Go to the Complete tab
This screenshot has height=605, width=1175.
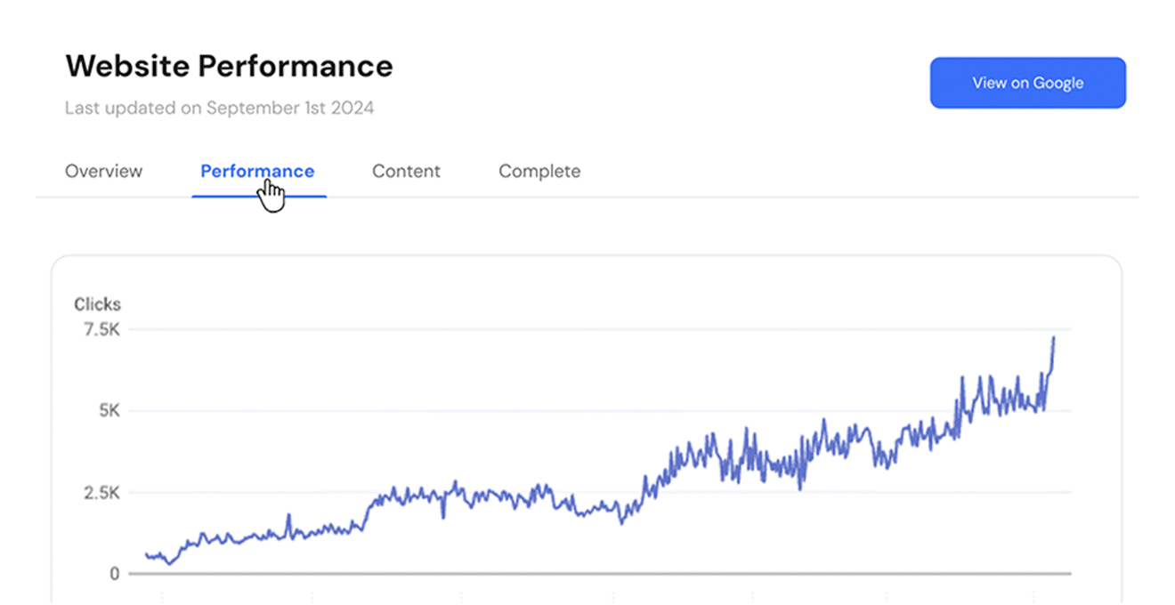pos(539,171)
